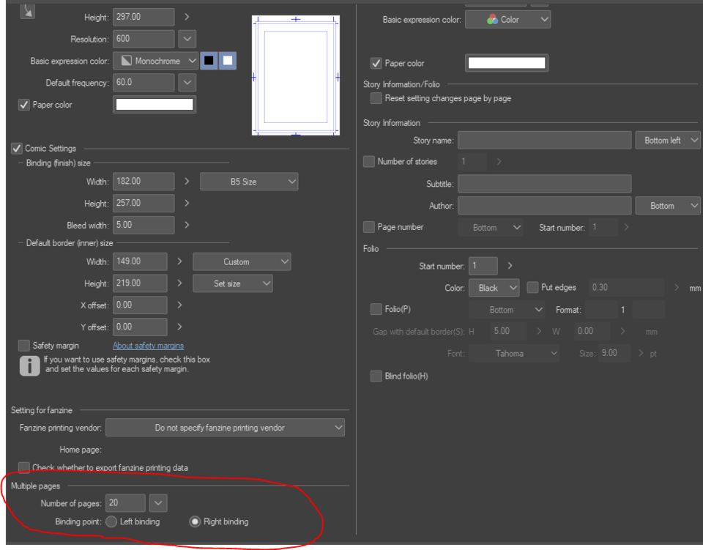Click the info icon under Safety margin
The width and height of the screenshot is (703, 550).
(x=29, y=365)
